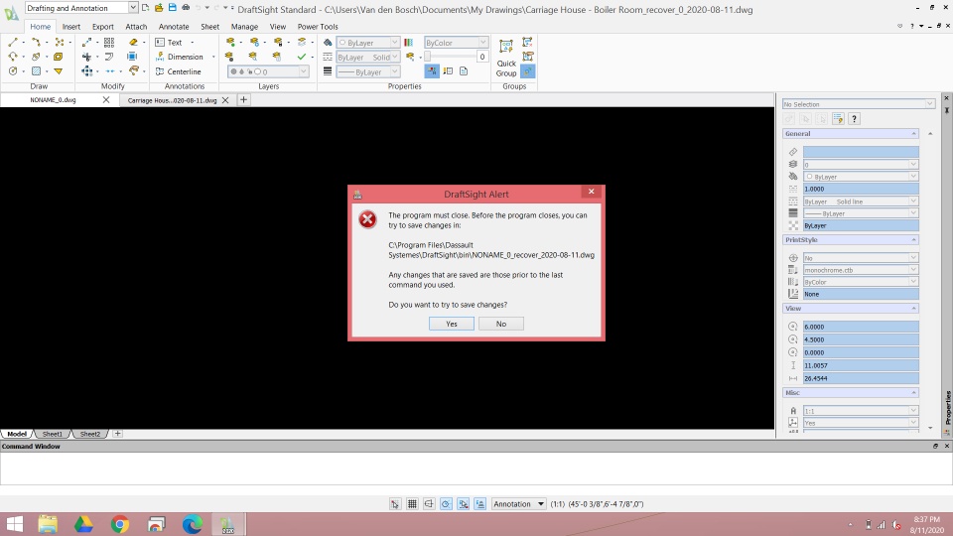This screenshot has width=953, height=536.
Task: Open the Insert ribbon tab
Action: (x=71, y=27)
